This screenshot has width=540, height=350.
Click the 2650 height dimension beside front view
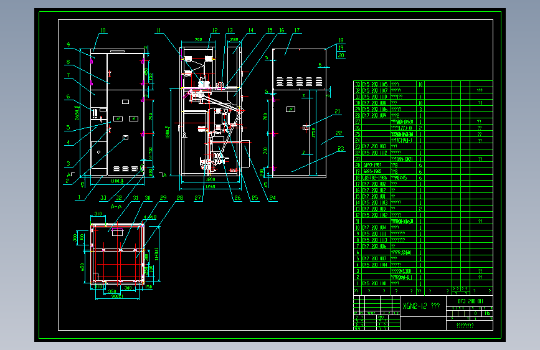tap(77, 113)
